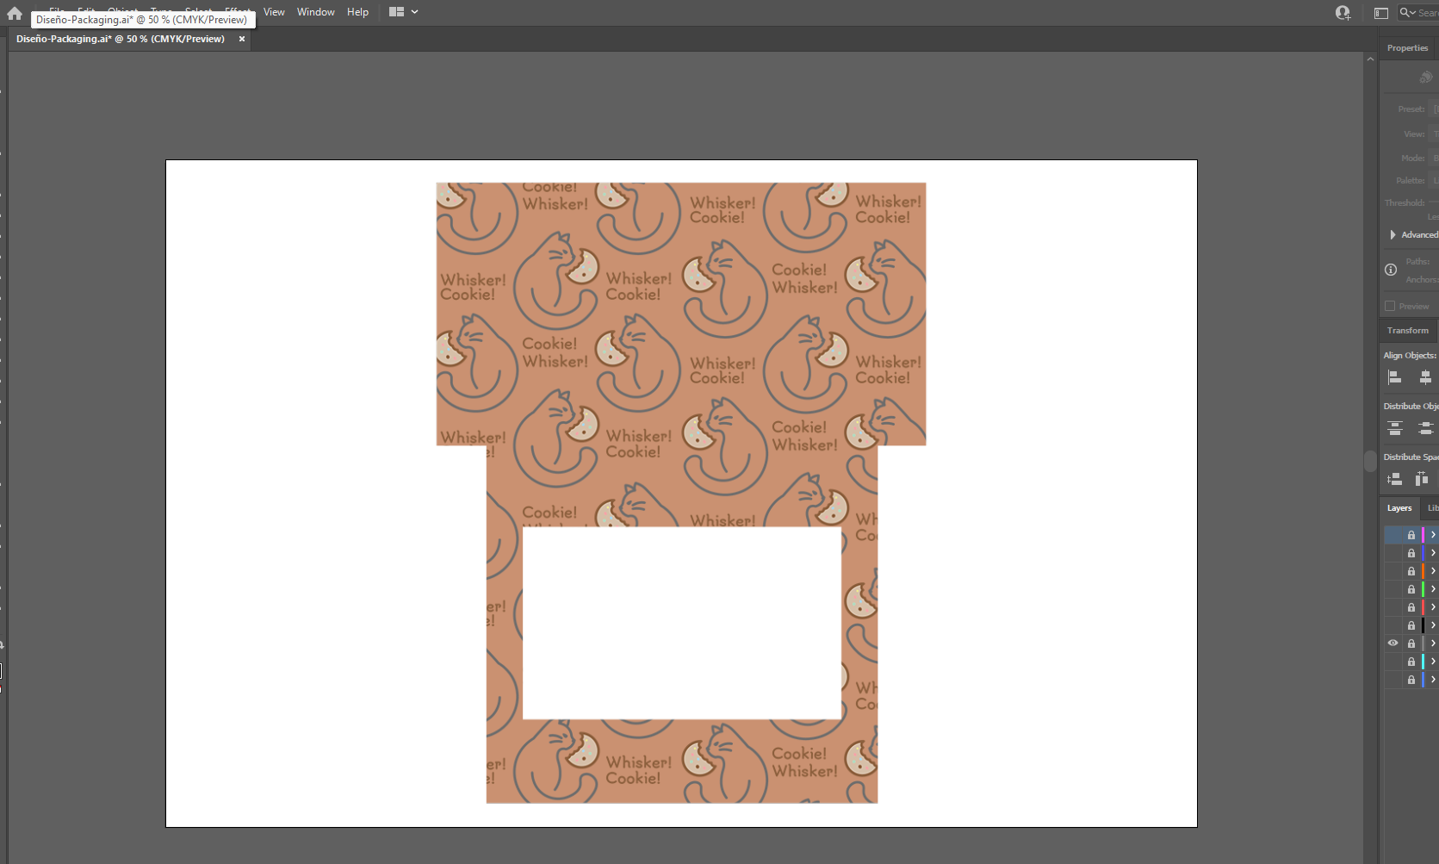Click the horizontal distribute space icon
Image resolution: width=1439 pixels, height=864 pixels.
coord(1422,479)
